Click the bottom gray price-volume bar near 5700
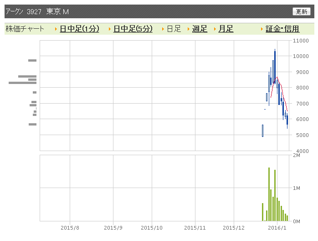Viewport: 318px width, 241px height. [x=32, y=124]
